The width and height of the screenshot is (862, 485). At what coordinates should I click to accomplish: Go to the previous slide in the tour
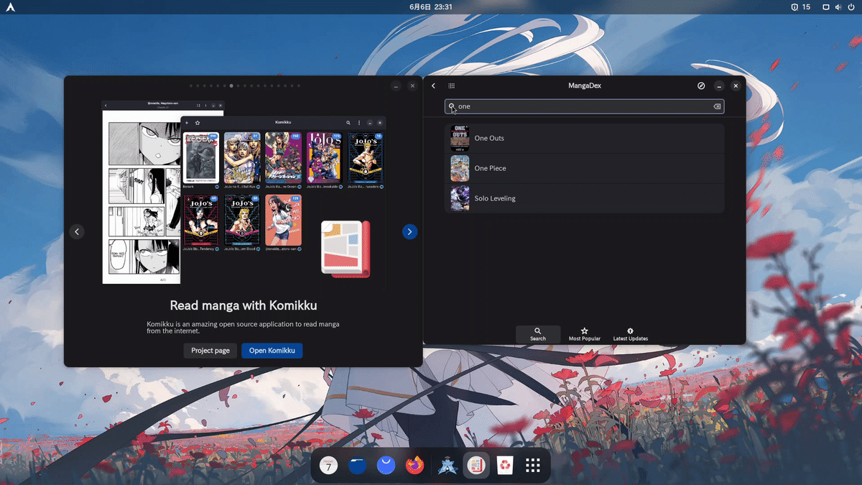77,231
